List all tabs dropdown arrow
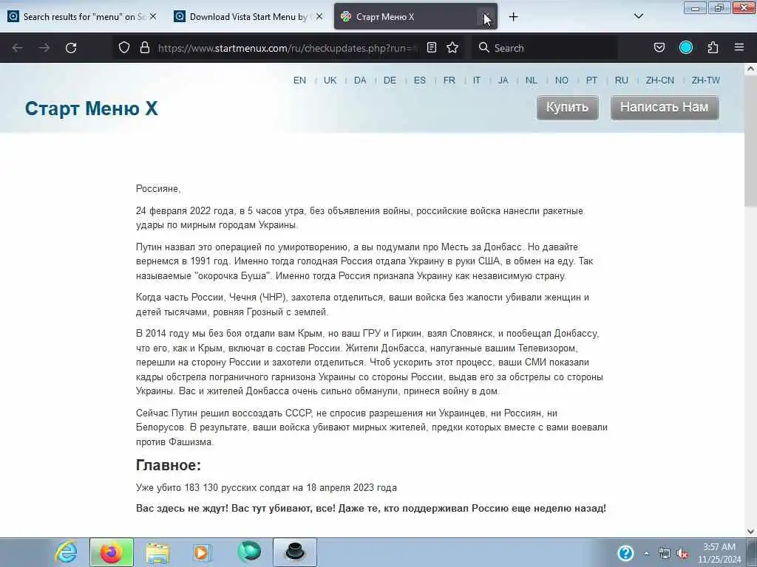 click(638, 16)
